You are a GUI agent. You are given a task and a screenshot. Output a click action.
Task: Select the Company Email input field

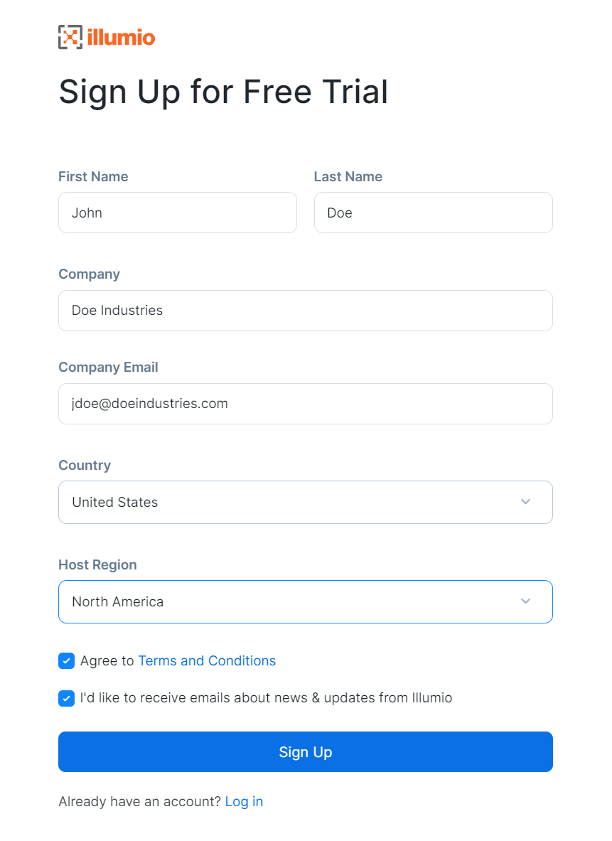pyautogui.click(x=306, y=404)
